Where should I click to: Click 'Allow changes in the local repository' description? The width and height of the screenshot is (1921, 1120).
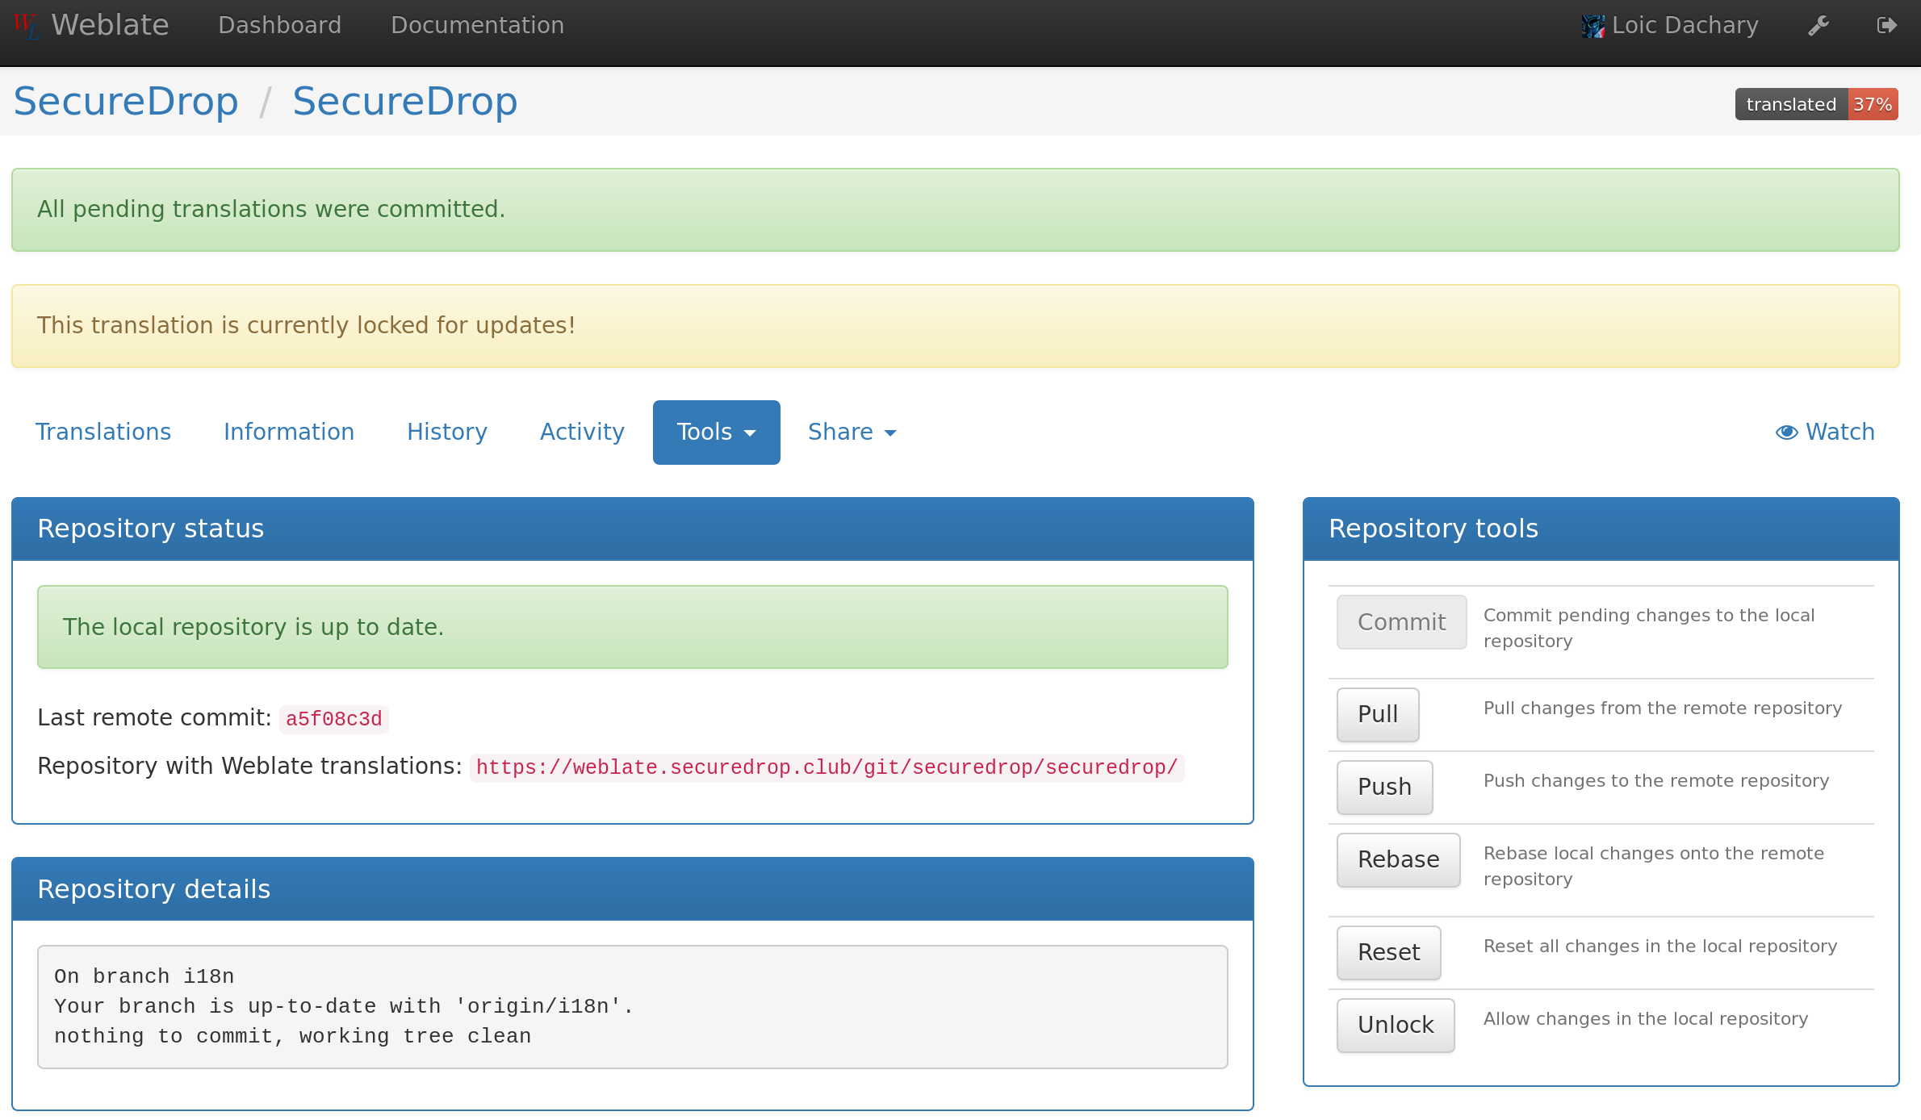coord(1646,1018)
